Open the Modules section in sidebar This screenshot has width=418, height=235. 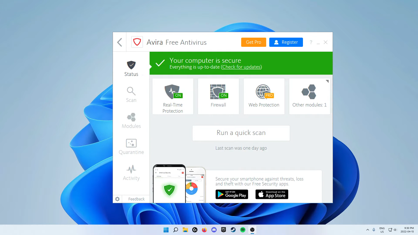click(x=131, y=121)
